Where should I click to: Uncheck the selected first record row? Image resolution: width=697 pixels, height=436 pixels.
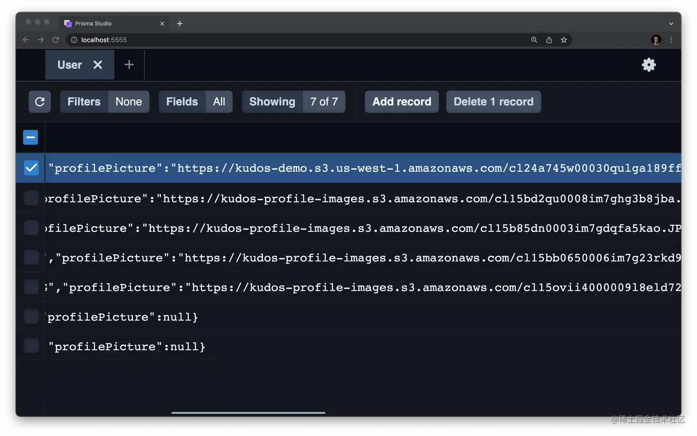tap(30, 168)
